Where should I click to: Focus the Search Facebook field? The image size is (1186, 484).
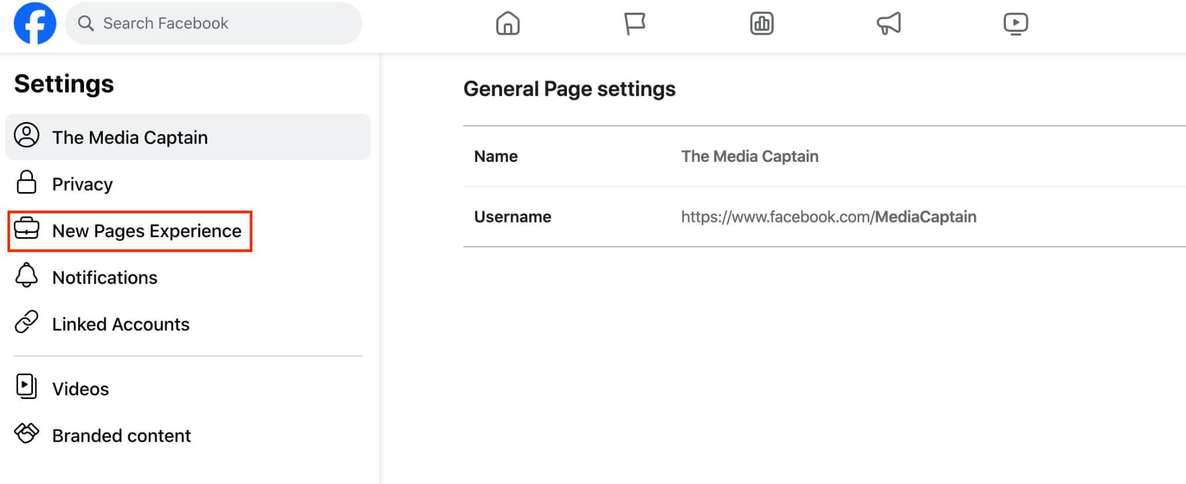coord(214,23)
